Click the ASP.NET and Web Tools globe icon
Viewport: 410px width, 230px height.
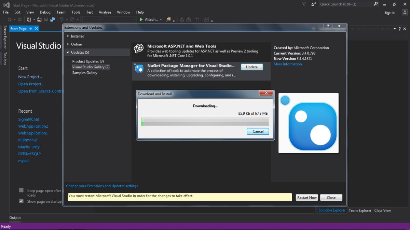point(139,49)
